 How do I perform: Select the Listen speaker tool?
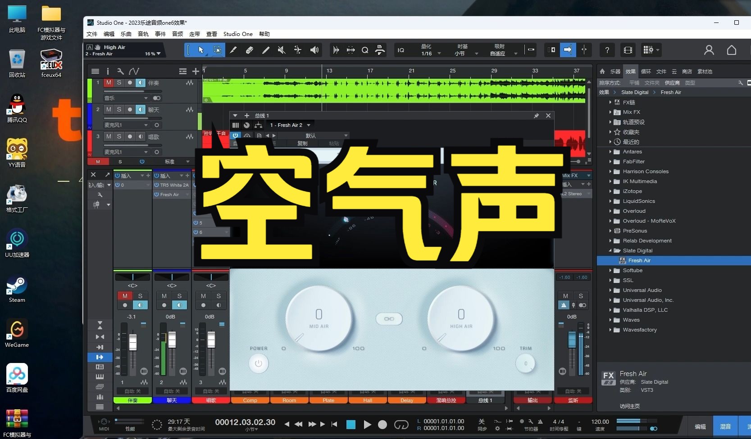[314, 50]
